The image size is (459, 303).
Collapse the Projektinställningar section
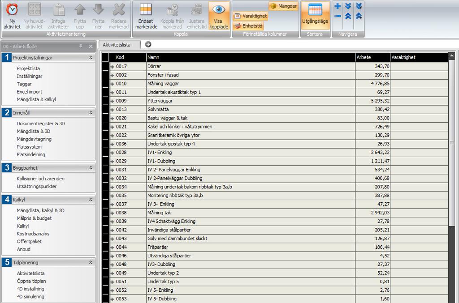(91, 58)
